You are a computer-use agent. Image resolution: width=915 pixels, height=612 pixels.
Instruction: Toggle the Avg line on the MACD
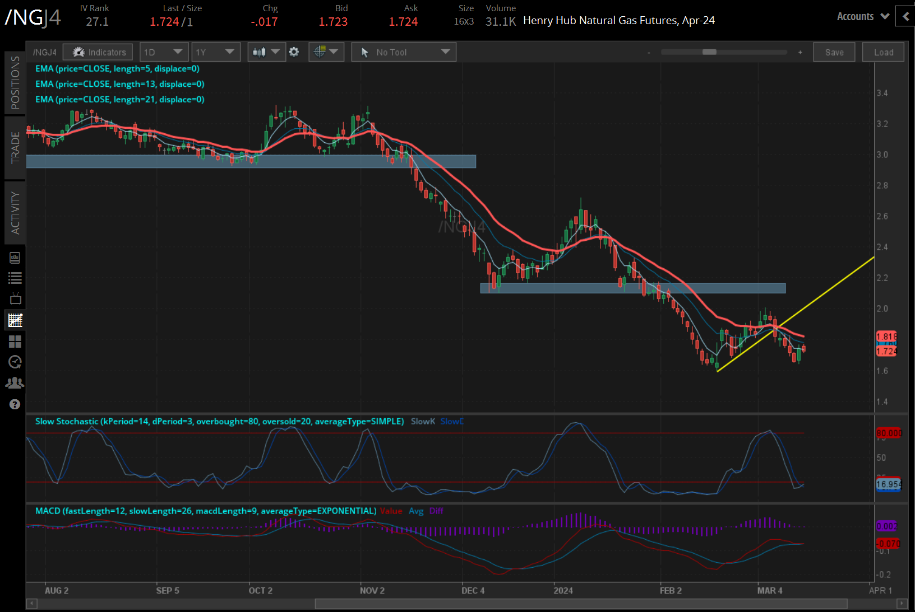416,511
